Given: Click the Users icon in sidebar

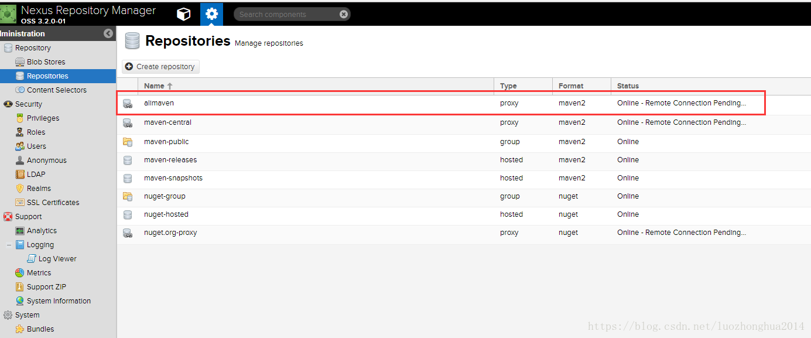Looking at the screenshot, I should 20,146.
